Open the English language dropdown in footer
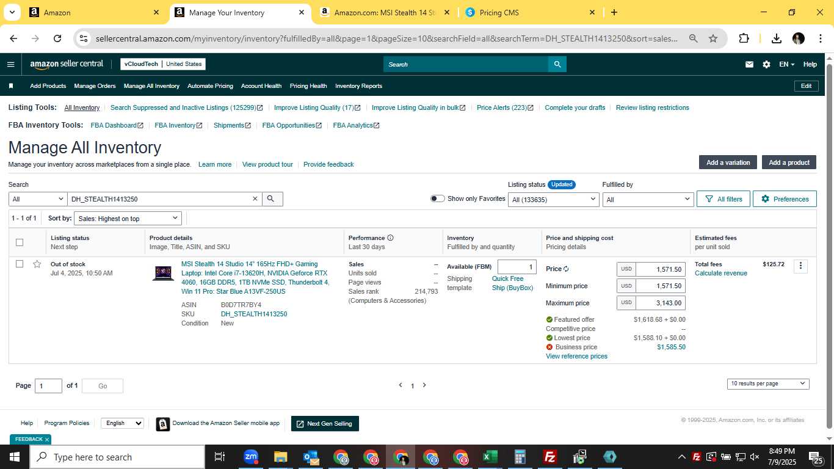The height and width of the screenshot is (469, 834). (122, 423)
